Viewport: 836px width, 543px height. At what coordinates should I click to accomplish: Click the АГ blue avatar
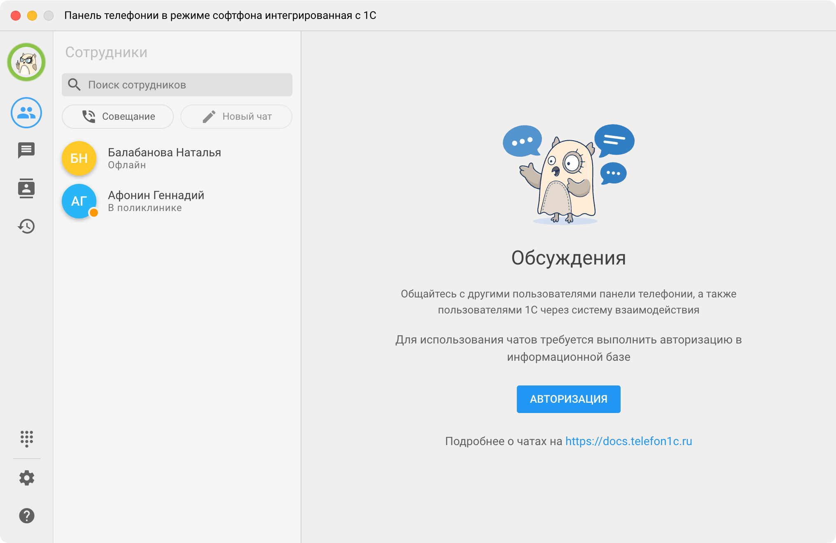coord(79,201)
